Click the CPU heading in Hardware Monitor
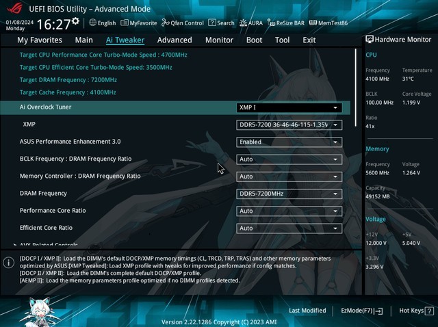This screenshot has height=327, width=438. pos(371,55)
